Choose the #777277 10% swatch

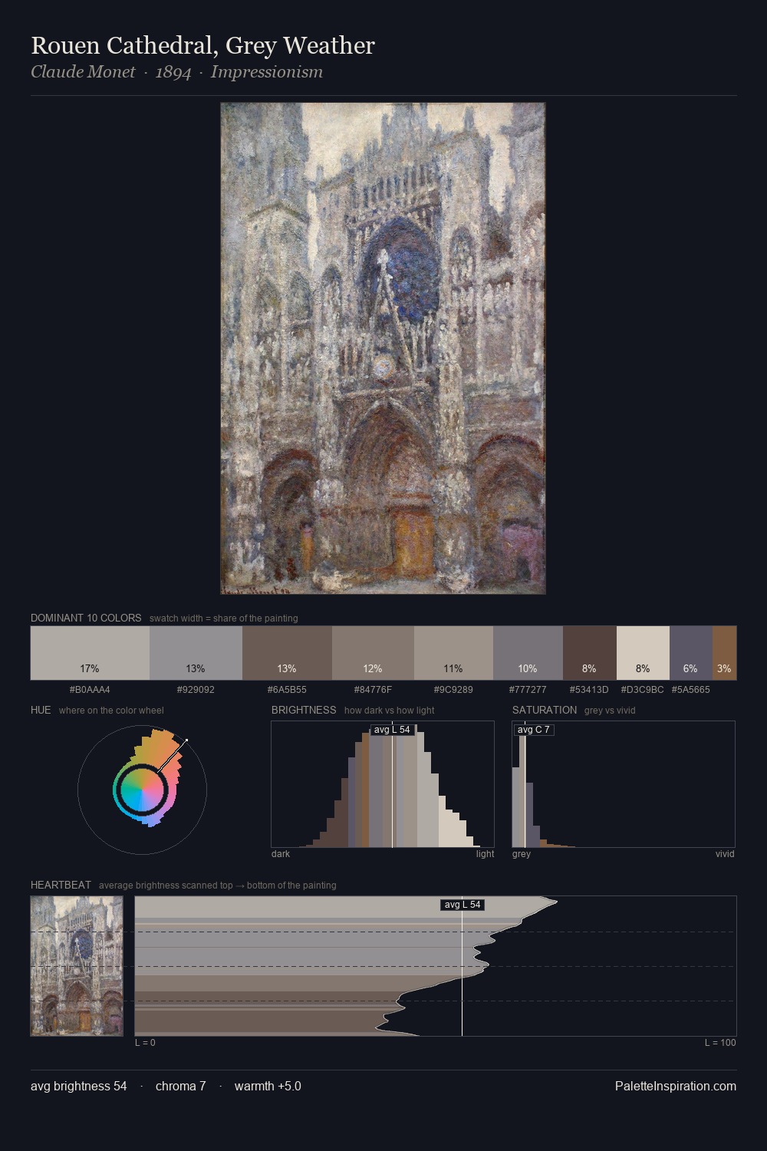point(528,653)
